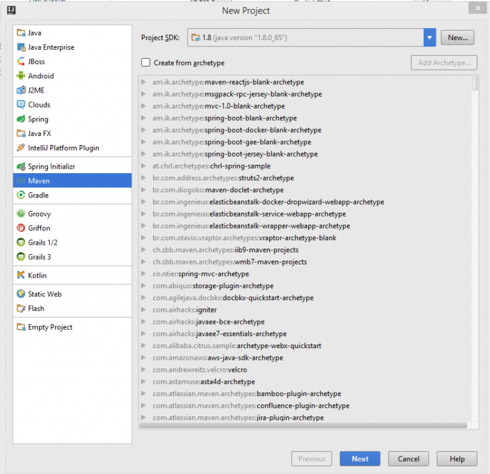Select the Kotlin icon
The image size is (490, 474).
[x=21, y=275]
